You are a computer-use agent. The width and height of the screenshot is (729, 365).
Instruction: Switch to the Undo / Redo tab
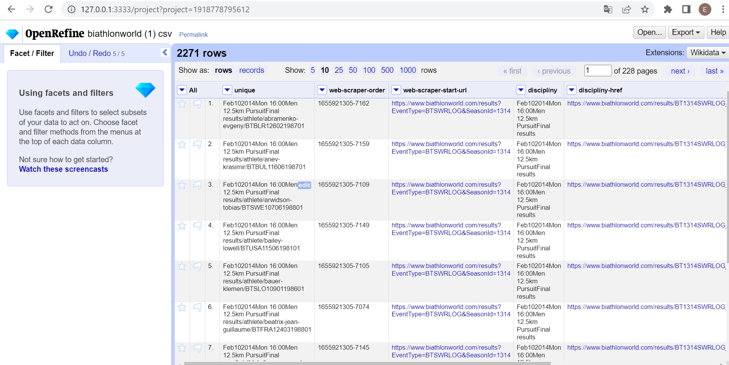coord(96,53)
